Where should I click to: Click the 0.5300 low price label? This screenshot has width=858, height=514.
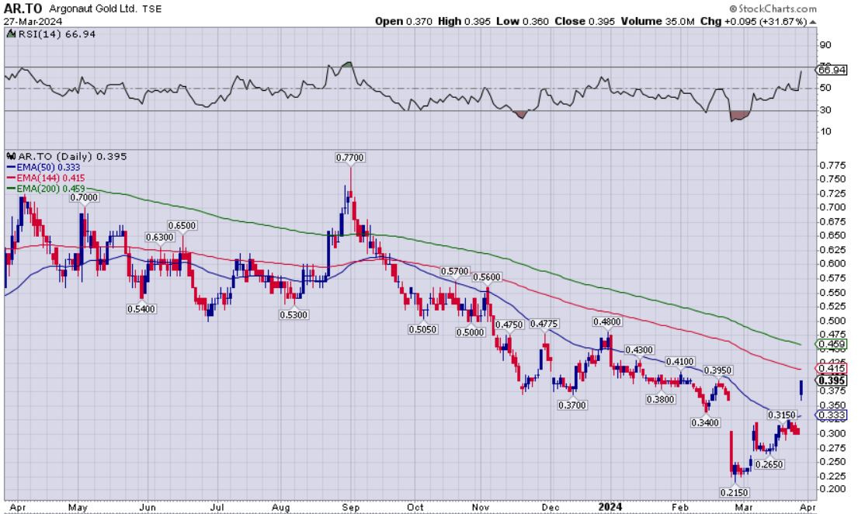(x=294, y=315)
